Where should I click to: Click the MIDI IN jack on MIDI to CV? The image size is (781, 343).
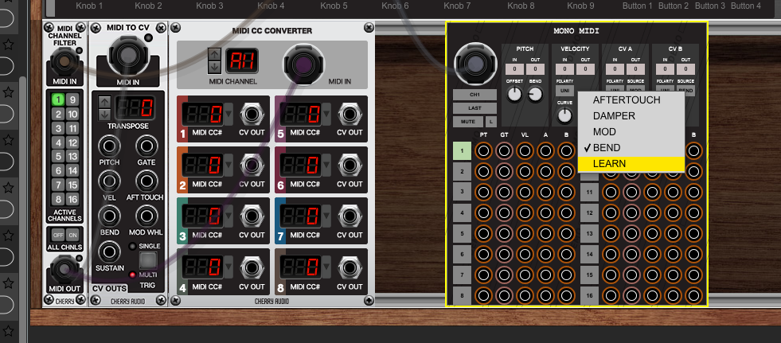coord(128,55)
